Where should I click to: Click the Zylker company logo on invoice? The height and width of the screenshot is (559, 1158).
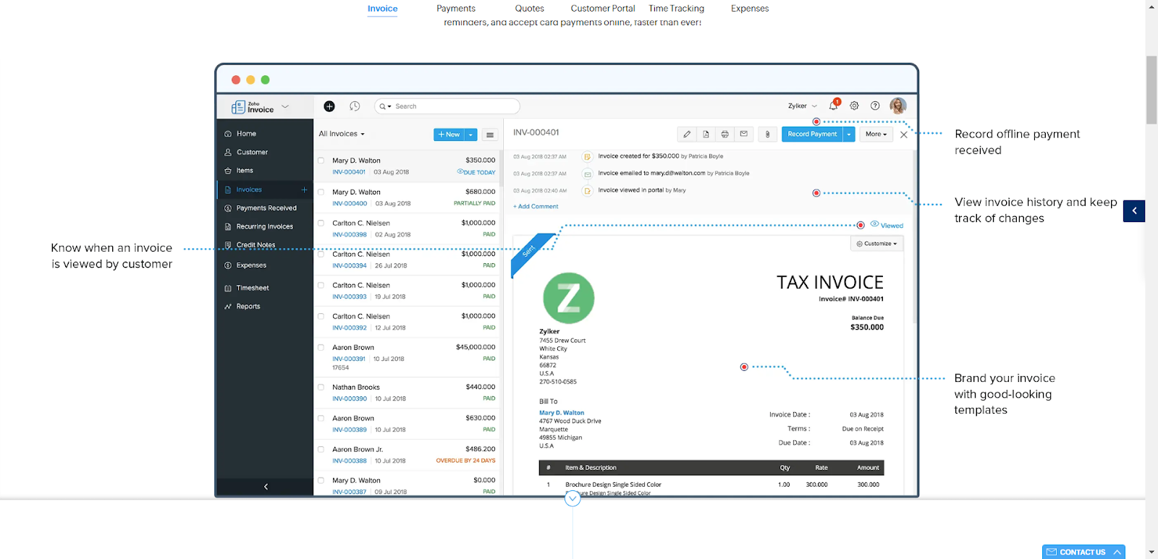tap(569, 298)
